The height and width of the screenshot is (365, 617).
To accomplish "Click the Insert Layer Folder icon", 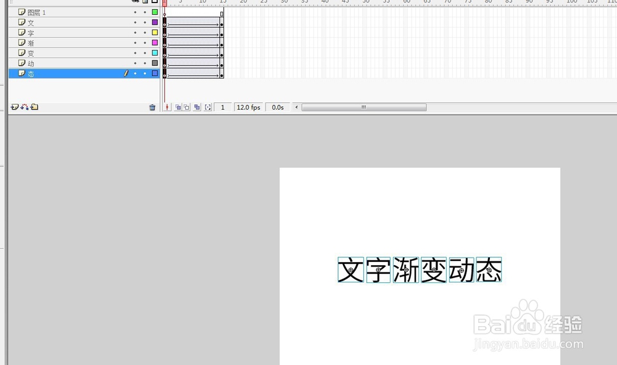I will (x=35, y=107).
